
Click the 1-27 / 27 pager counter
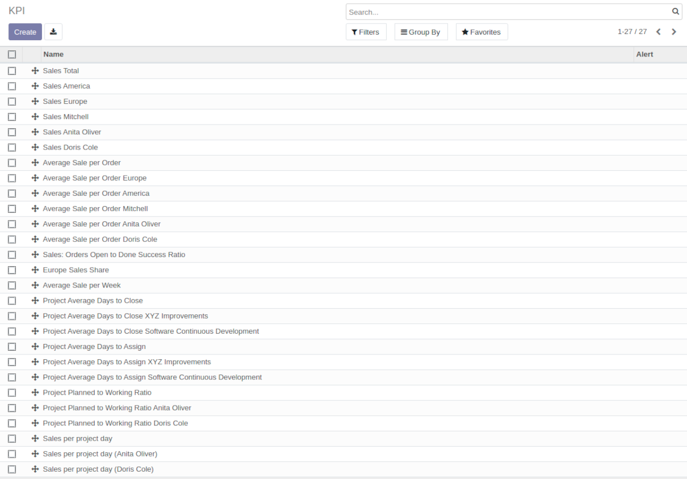[632, 32]
